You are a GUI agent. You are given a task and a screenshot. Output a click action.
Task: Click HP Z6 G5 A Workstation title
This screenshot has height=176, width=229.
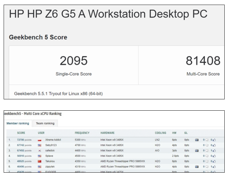(108, 14)
